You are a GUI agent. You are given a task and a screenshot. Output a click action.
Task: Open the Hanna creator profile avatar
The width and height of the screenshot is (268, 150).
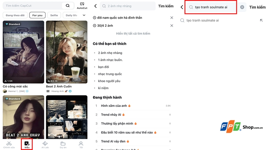pos(5,91)
